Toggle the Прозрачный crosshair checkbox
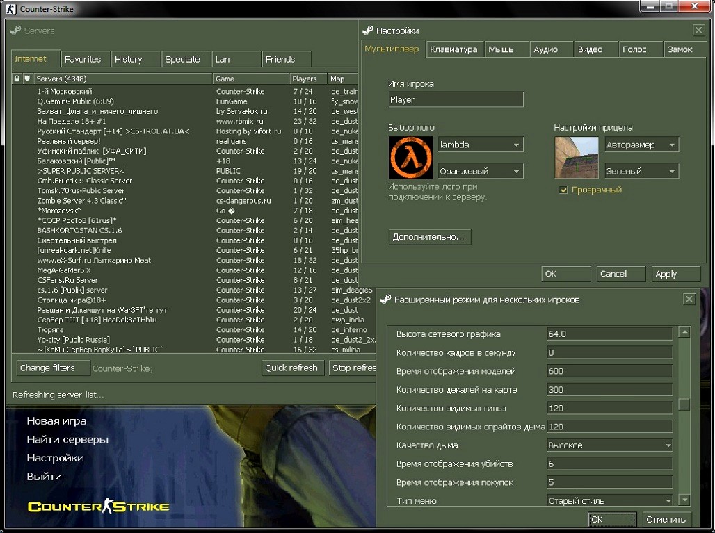715x533 pixels. click(x=564, y=190)
